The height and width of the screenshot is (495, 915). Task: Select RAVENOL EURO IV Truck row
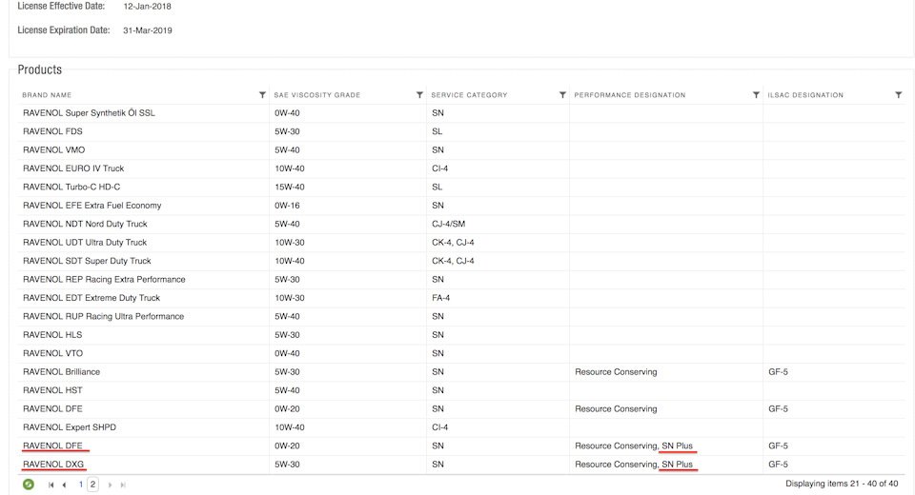tap(461, 168)
